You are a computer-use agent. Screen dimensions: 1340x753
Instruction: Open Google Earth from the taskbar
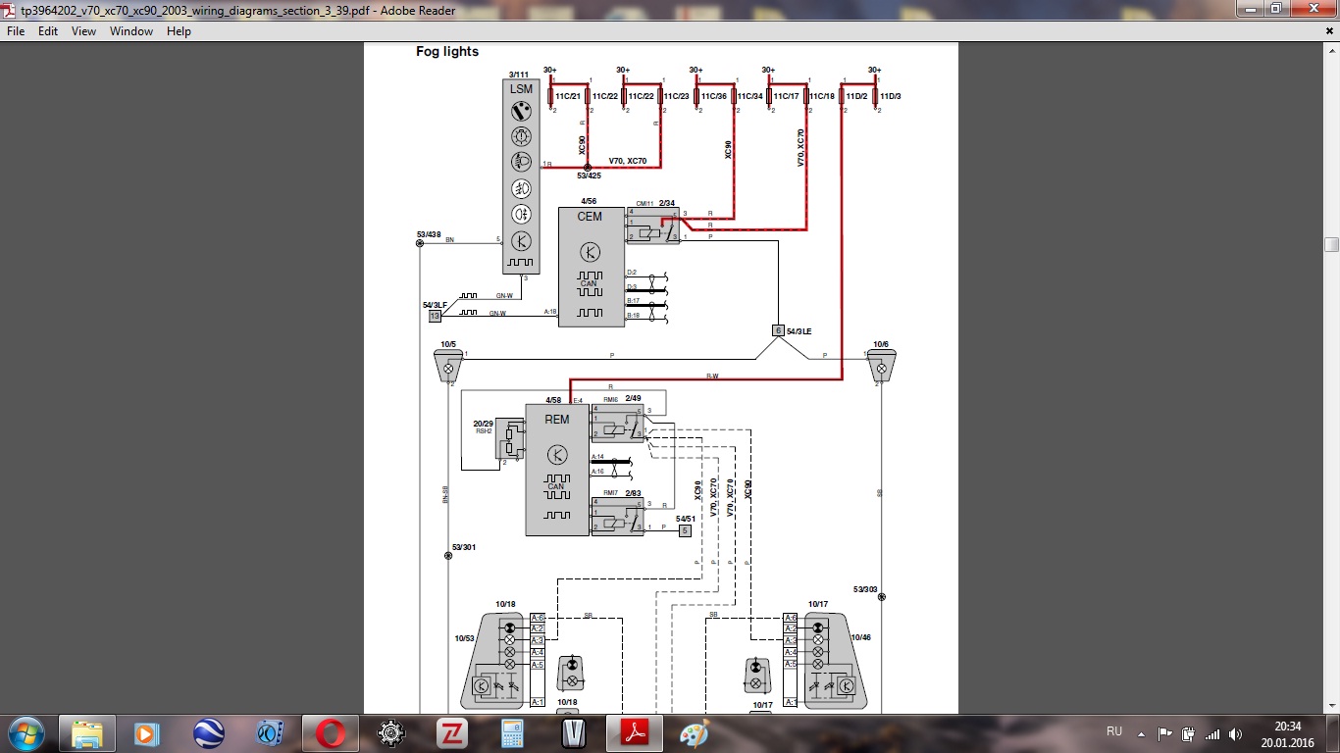(x=208, y=733)
